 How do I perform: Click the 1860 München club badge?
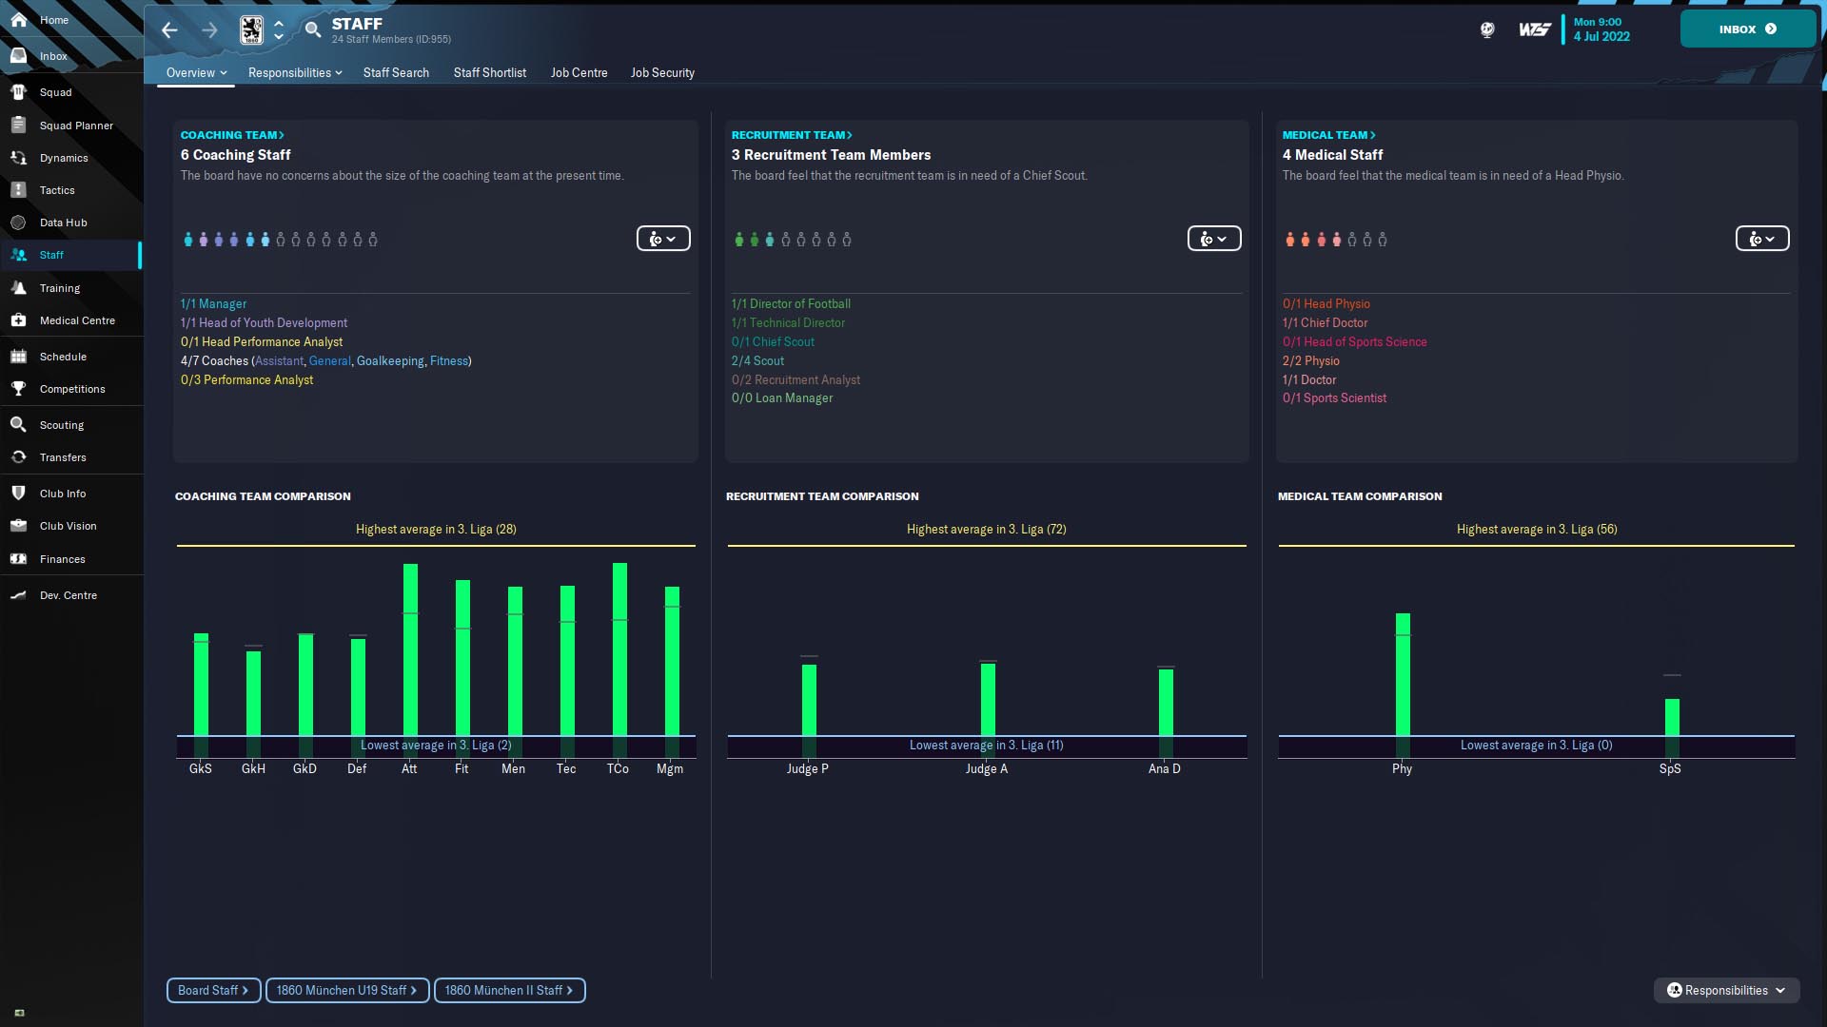(251, 30)
